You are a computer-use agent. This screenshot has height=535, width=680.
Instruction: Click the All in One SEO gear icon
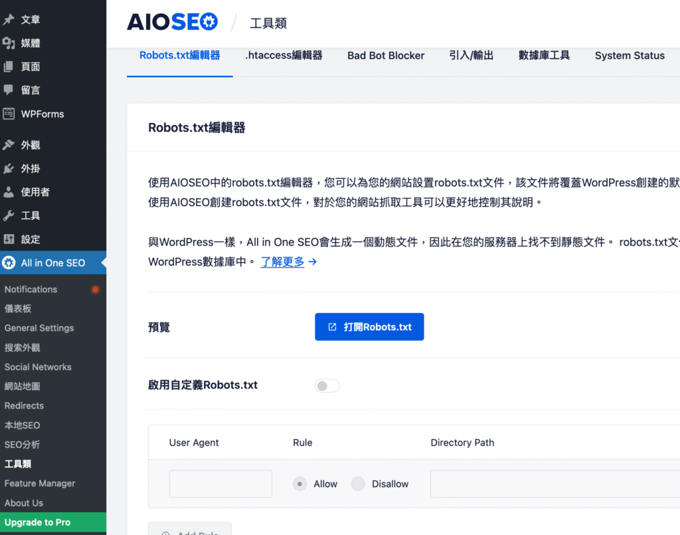(9, 263)
